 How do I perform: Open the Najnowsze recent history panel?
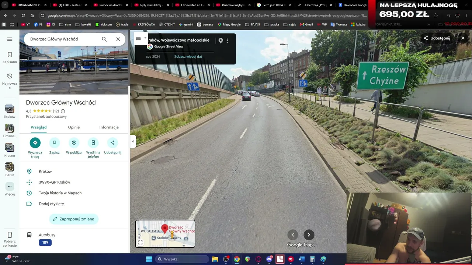tap(10, 81)
